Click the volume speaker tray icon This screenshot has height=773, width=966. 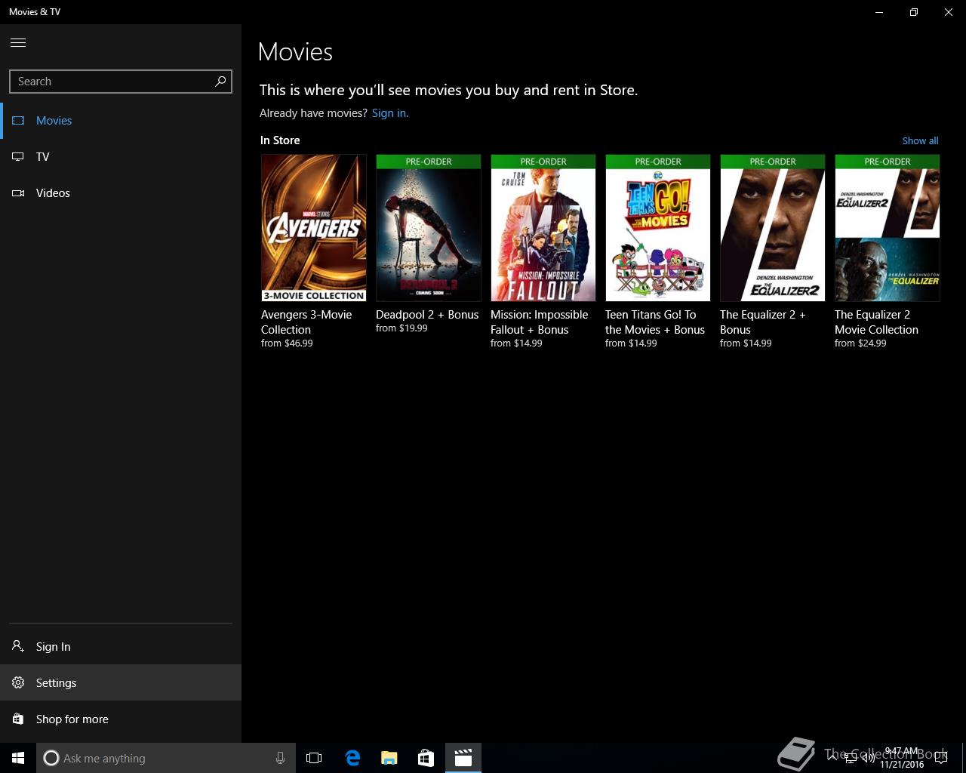868,758
